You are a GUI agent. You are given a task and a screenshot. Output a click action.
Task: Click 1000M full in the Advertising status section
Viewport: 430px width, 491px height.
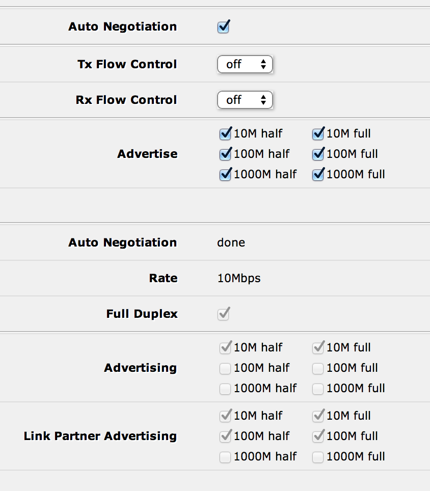pos(318,389)
